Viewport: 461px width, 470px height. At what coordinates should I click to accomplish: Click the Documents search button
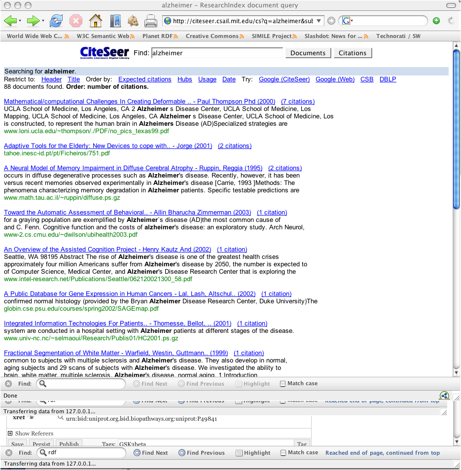click(x=308, y=53)
